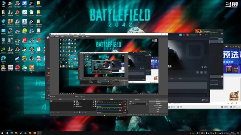The image size is (241, 135).
Task: Mute the mic/Aux channel in mixer
Action: tap(123, 104)
